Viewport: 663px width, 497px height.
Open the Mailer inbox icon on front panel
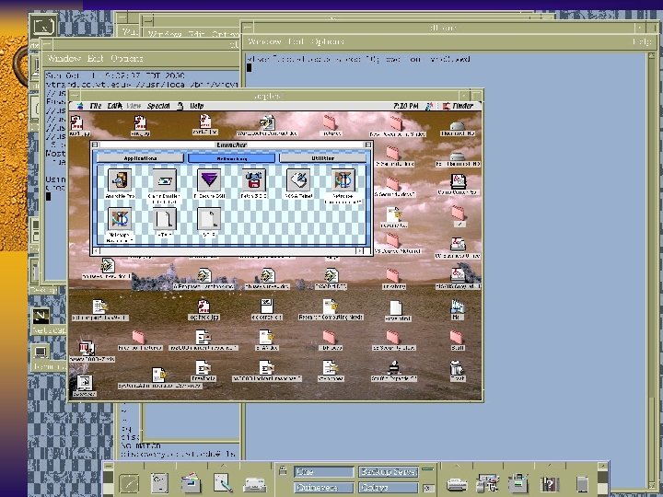coord(254,484)
